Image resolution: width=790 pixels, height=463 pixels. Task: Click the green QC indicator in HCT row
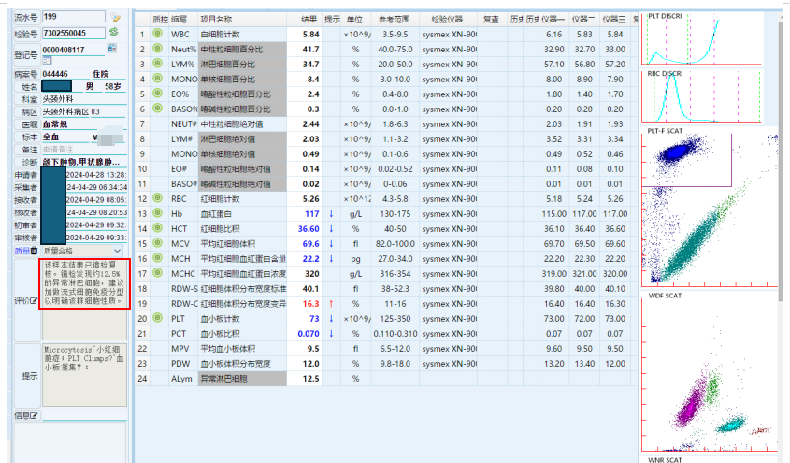tap(157, 227)
